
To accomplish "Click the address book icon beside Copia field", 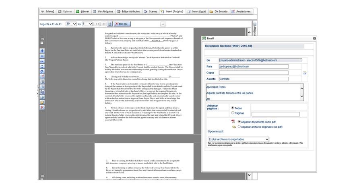I will pyautogui.click(x=305, y=73).
